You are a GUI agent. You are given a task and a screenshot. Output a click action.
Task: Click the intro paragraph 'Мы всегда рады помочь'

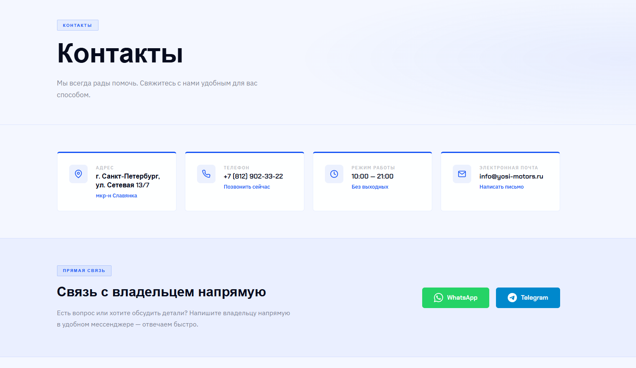click(x=157, y=89)
